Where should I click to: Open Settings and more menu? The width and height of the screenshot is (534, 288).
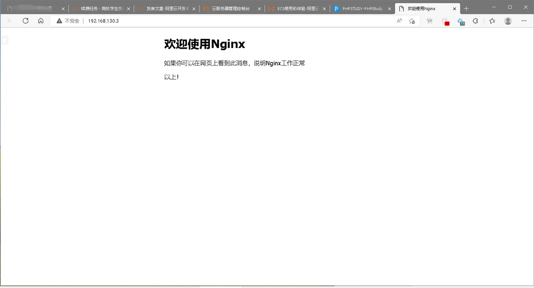coord(524,21)
